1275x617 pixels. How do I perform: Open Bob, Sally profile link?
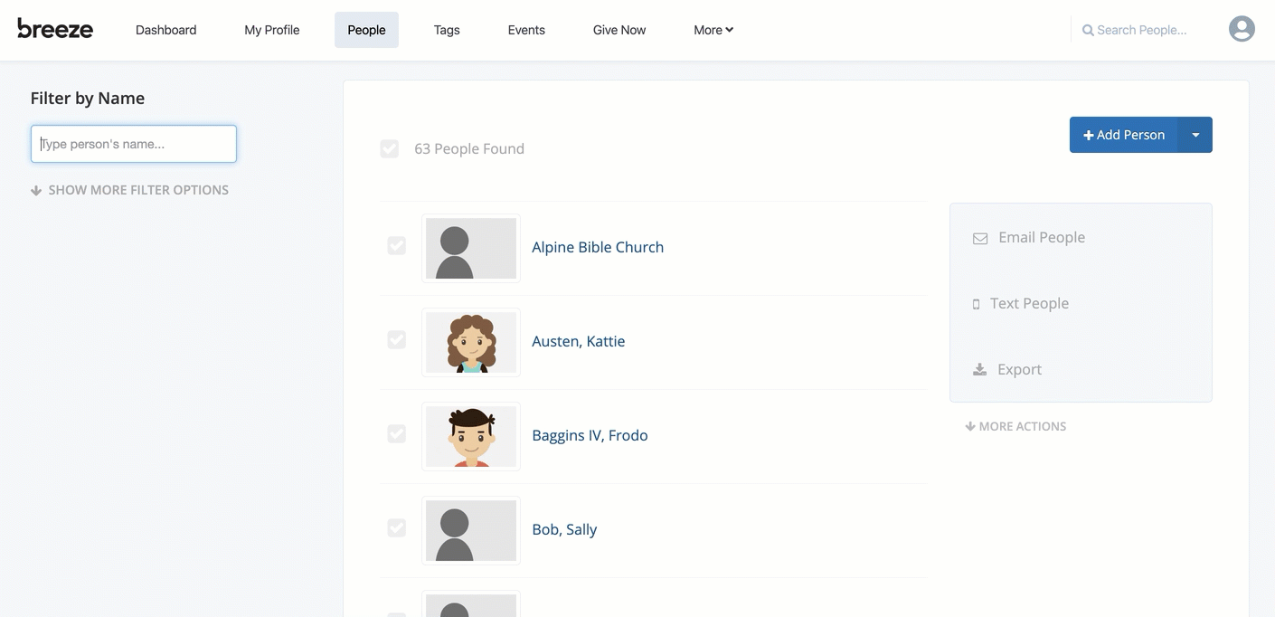564,529
